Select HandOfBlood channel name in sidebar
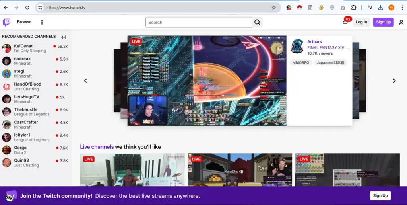This screenshot has width=407, height=205. (x=27, y=84)
